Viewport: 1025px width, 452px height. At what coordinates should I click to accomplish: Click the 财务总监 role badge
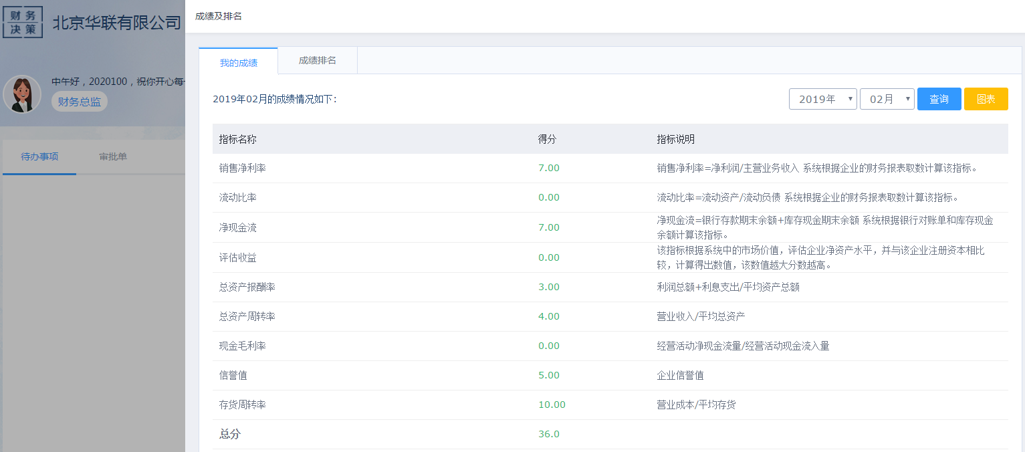pyautogui.click(x=80, y=102)
